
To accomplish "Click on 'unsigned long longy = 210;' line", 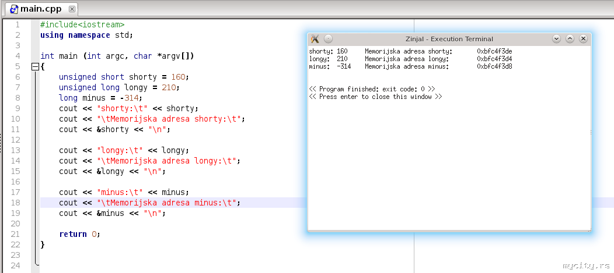I will [x=120, y=87].
